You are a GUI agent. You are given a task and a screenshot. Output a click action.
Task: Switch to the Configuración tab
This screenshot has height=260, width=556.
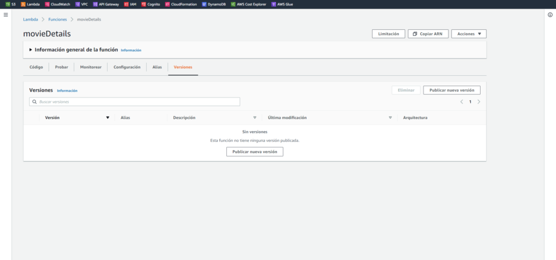[x=127, y=67]
